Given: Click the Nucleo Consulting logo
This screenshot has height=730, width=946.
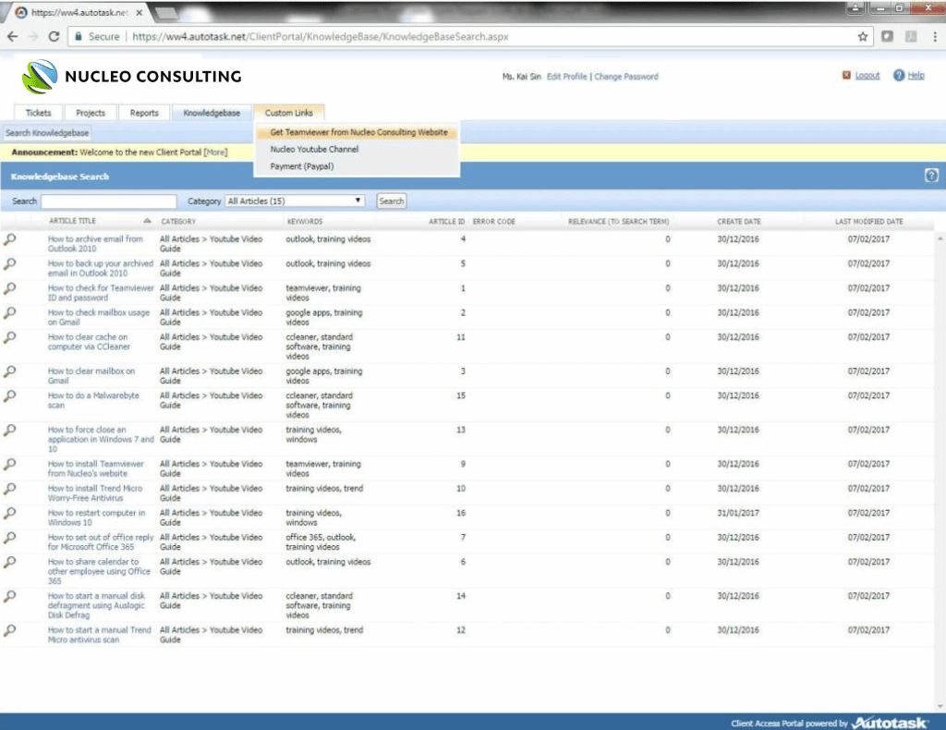Looking at the screenshot, I should tap(131, 77).
